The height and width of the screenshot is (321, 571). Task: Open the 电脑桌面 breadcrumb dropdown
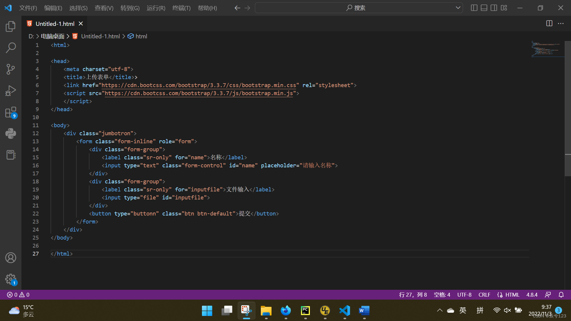[x=52, y=36]
